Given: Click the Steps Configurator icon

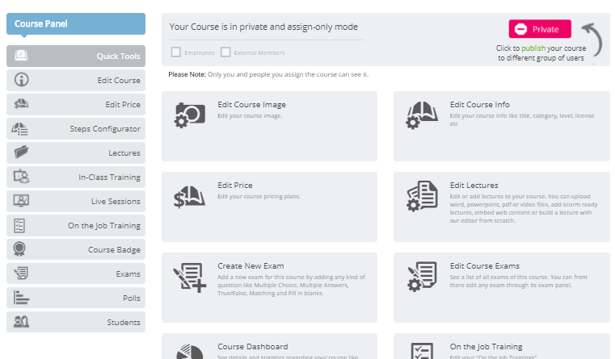Looking at the screenshot, I should [x=19, y=128].
